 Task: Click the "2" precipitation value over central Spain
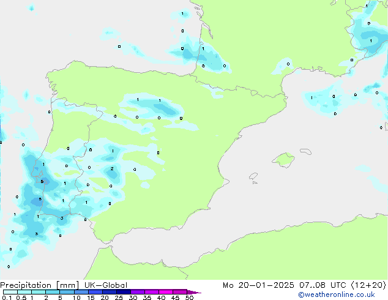(112, 168)
